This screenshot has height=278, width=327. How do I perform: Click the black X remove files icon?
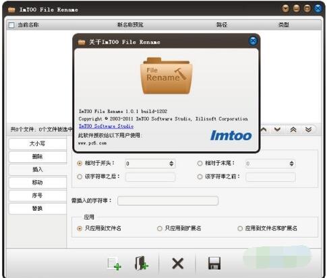(x=178, y=263)
